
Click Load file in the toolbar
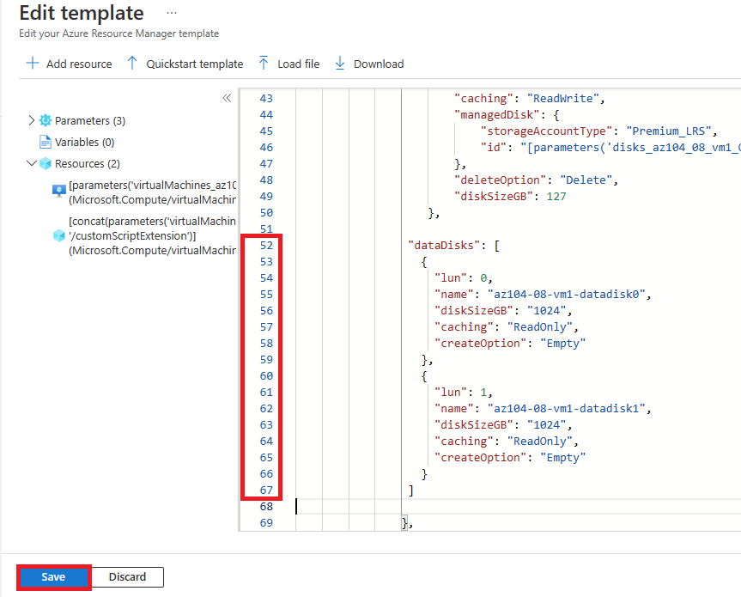tap(289, 64)
